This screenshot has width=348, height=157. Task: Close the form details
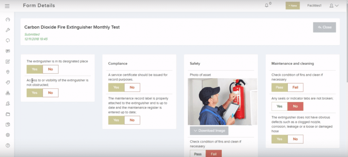[x=325, y=27]
